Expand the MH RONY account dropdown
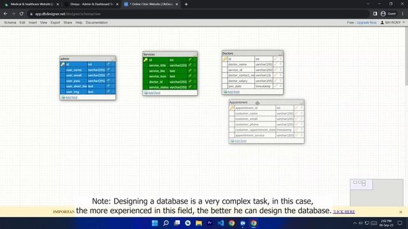408x229 pixels. 393,23
